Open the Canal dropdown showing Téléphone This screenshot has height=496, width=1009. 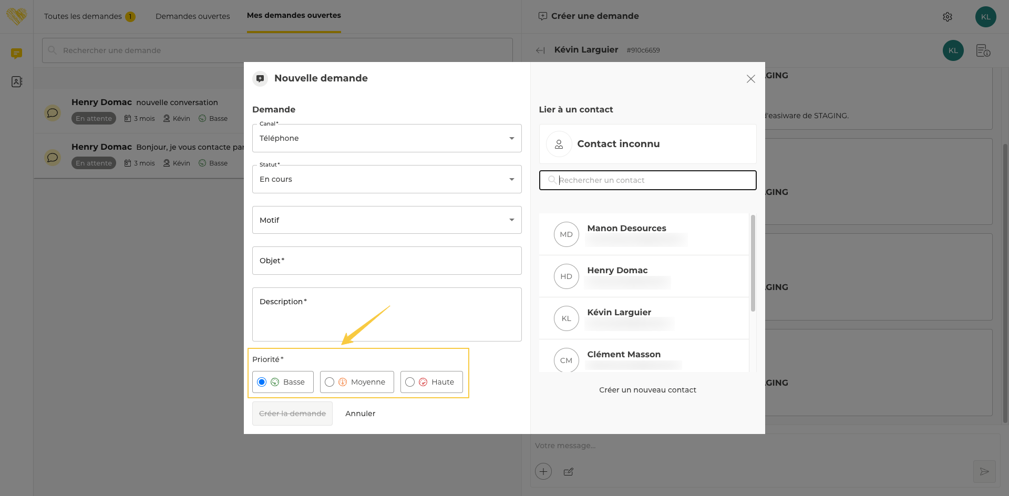click(386, 138)
